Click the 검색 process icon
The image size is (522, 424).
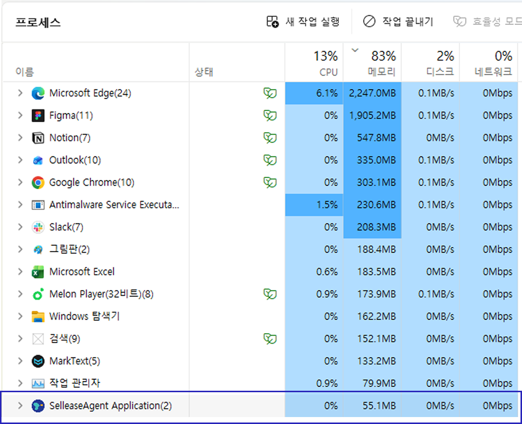point(38,339)
